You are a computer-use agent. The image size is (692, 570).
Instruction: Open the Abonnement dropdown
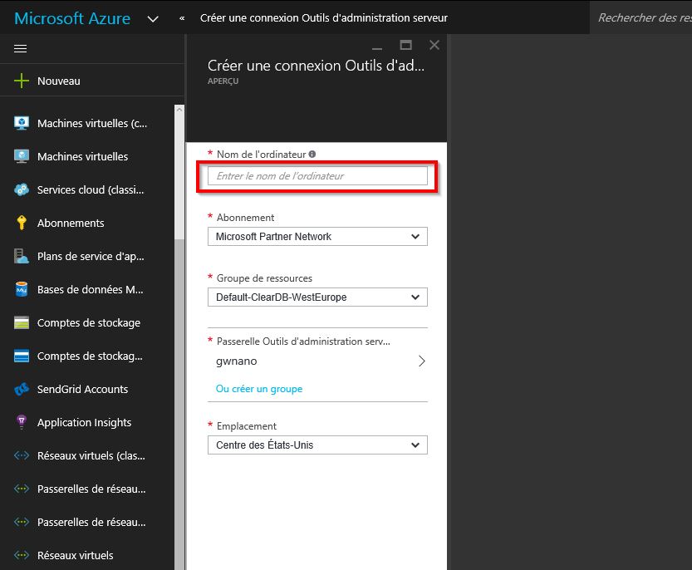(317, 237)
